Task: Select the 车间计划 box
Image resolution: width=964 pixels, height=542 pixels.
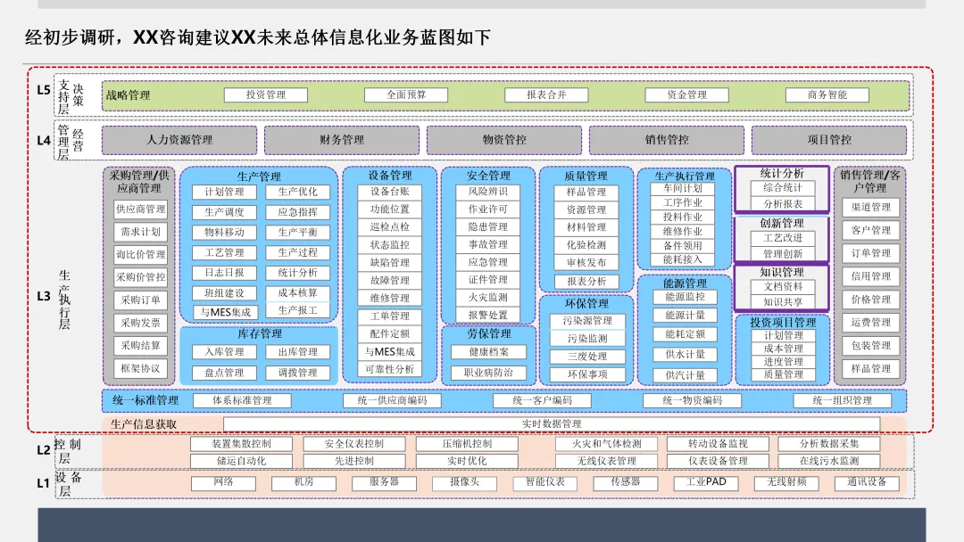Action: click(x=683, y=188)
